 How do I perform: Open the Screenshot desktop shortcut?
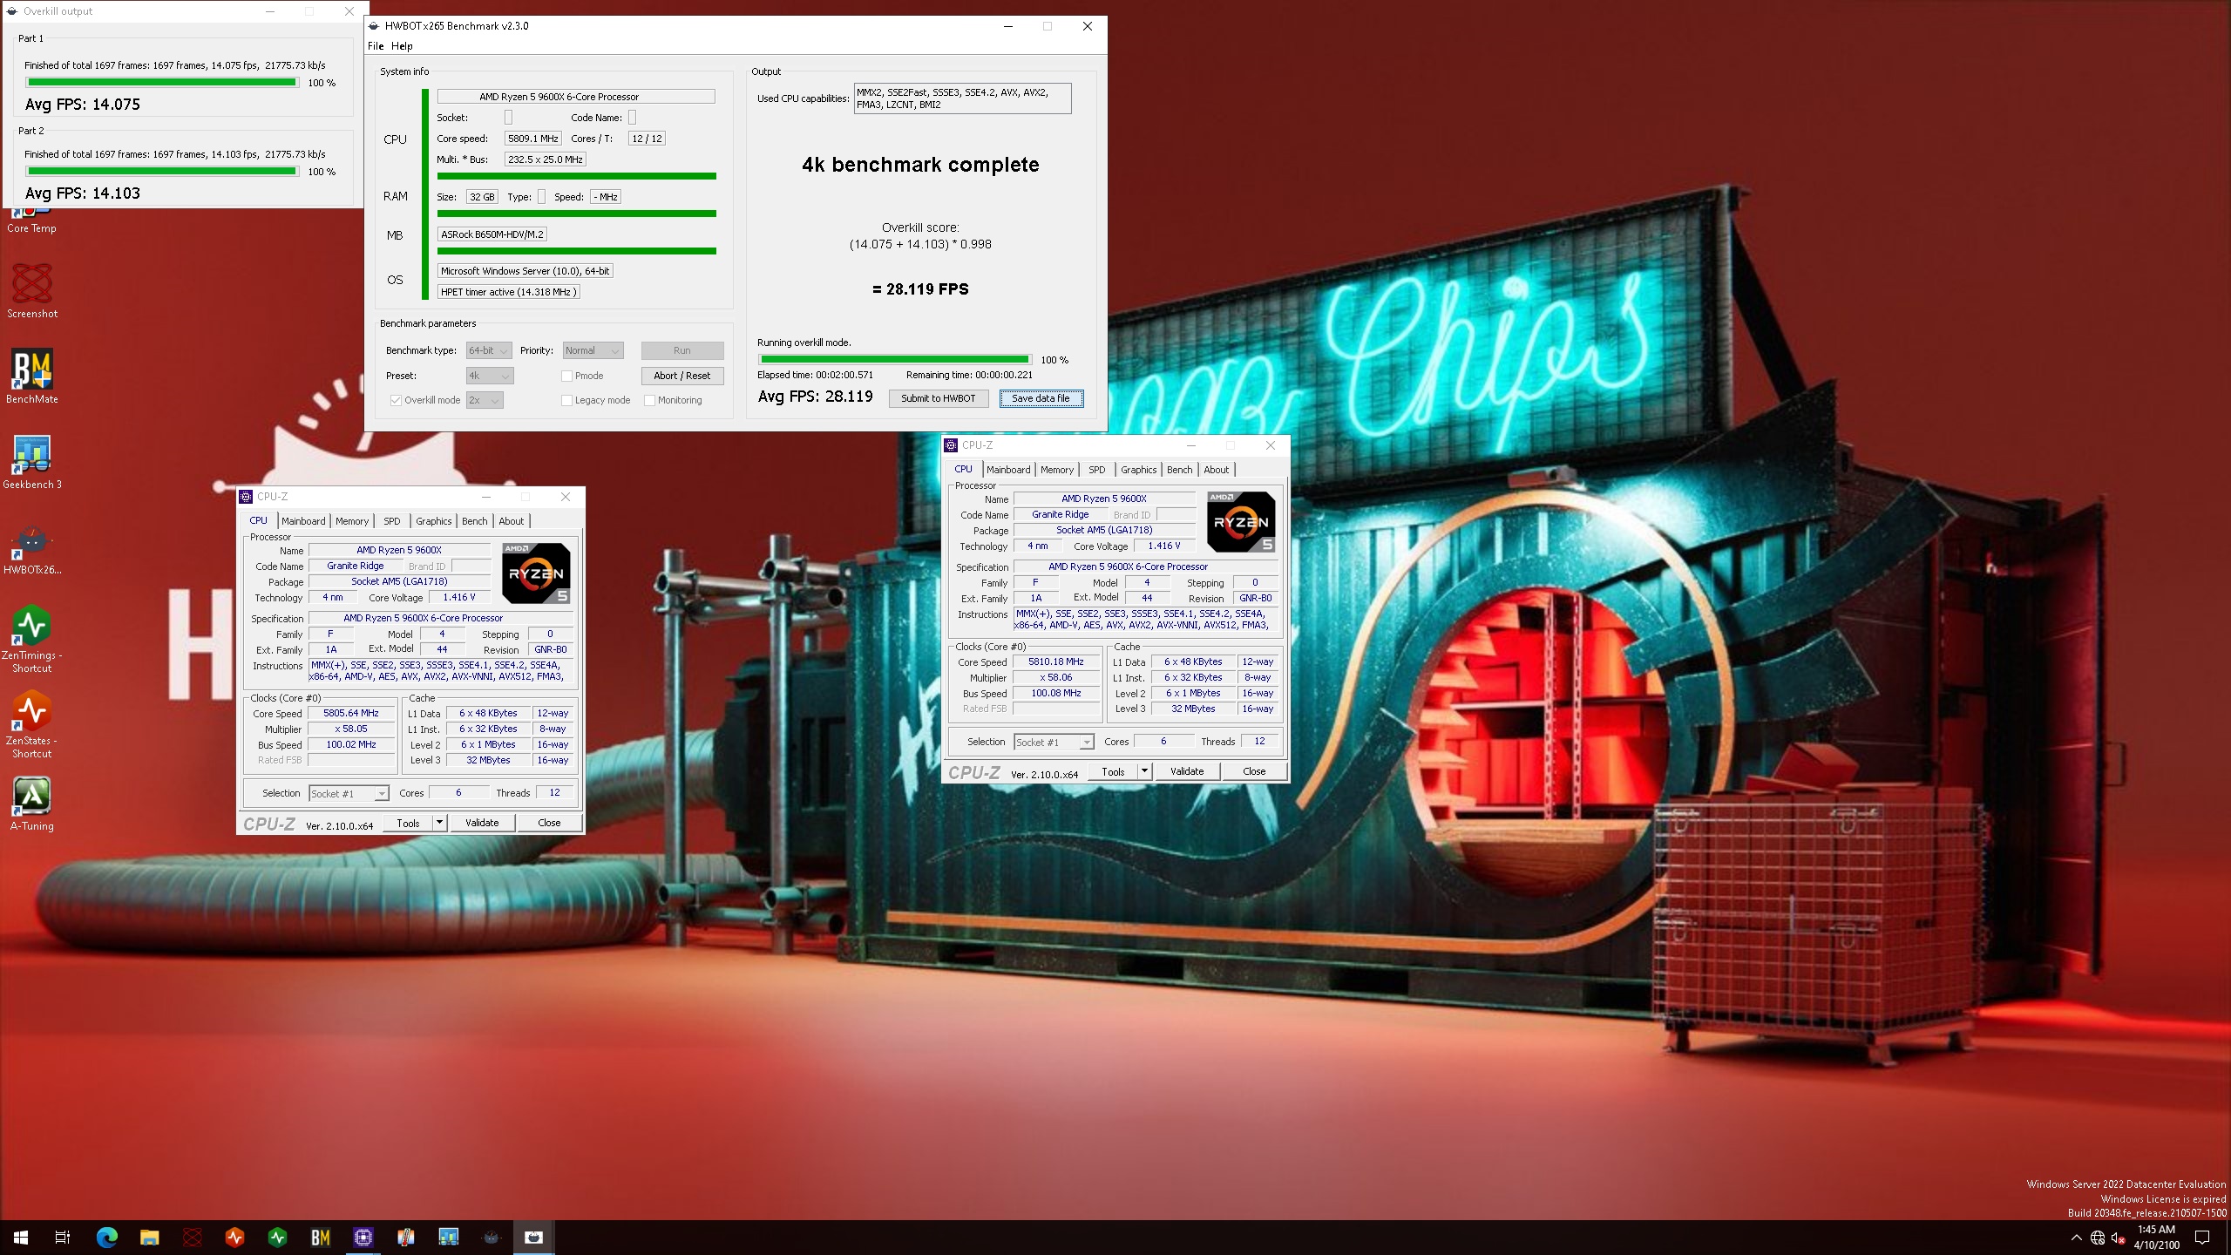pyautogui.click(x=32, y=291)
